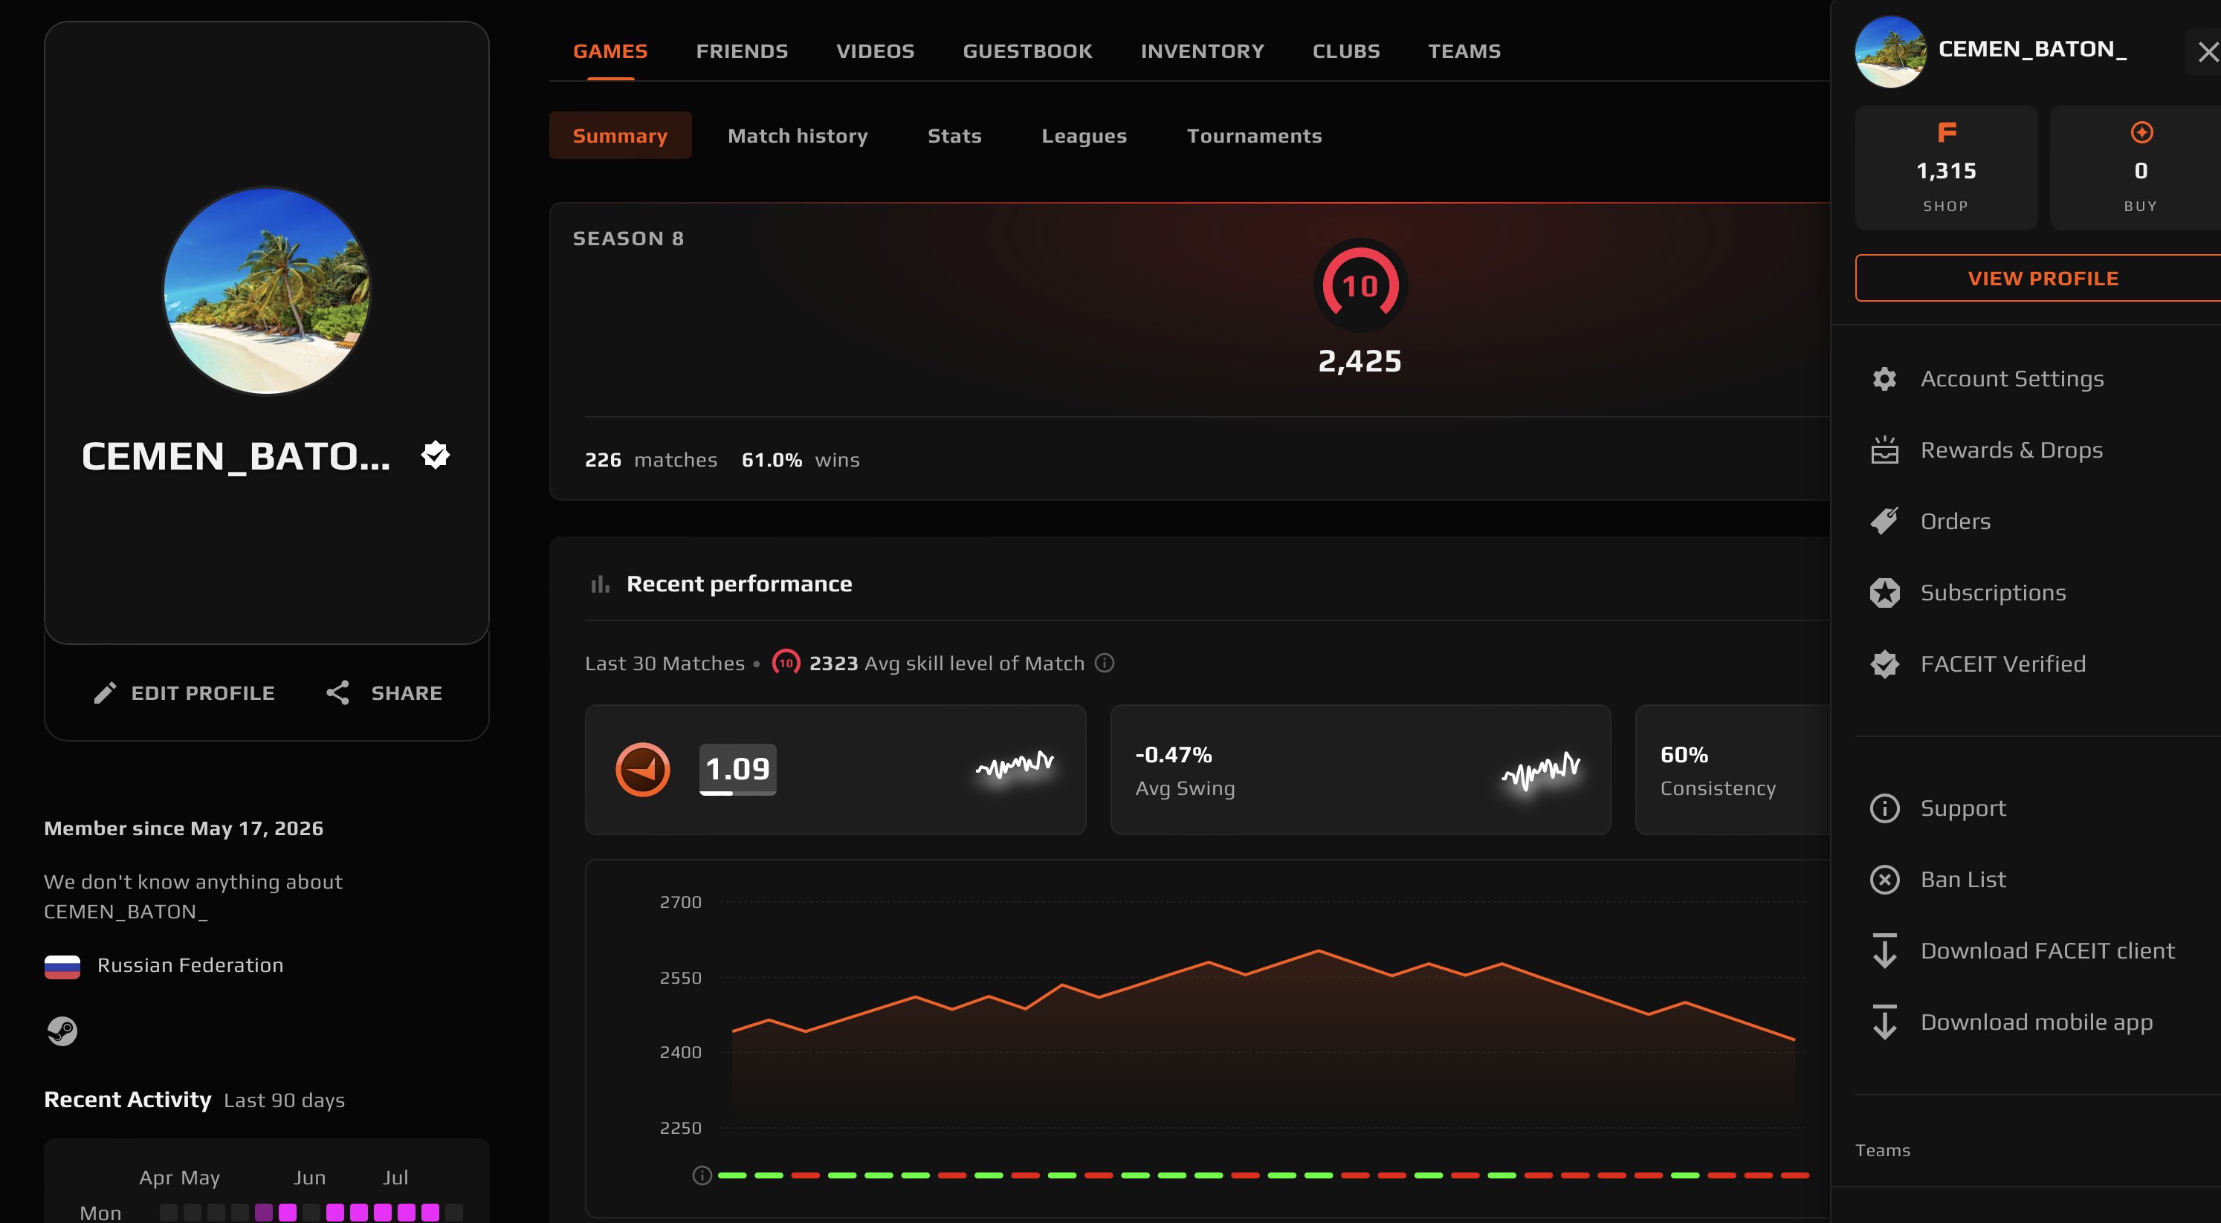Click the CEMEN_BATON_ name in side panel

(2032, 48)
